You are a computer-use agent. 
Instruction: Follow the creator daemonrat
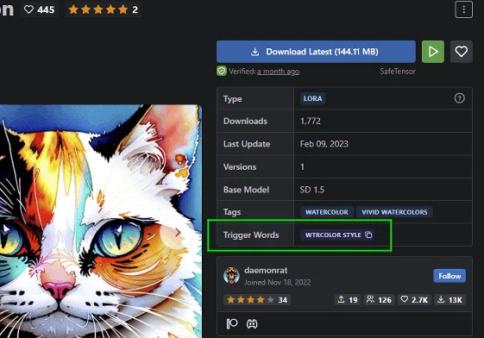tap(449, 276)
